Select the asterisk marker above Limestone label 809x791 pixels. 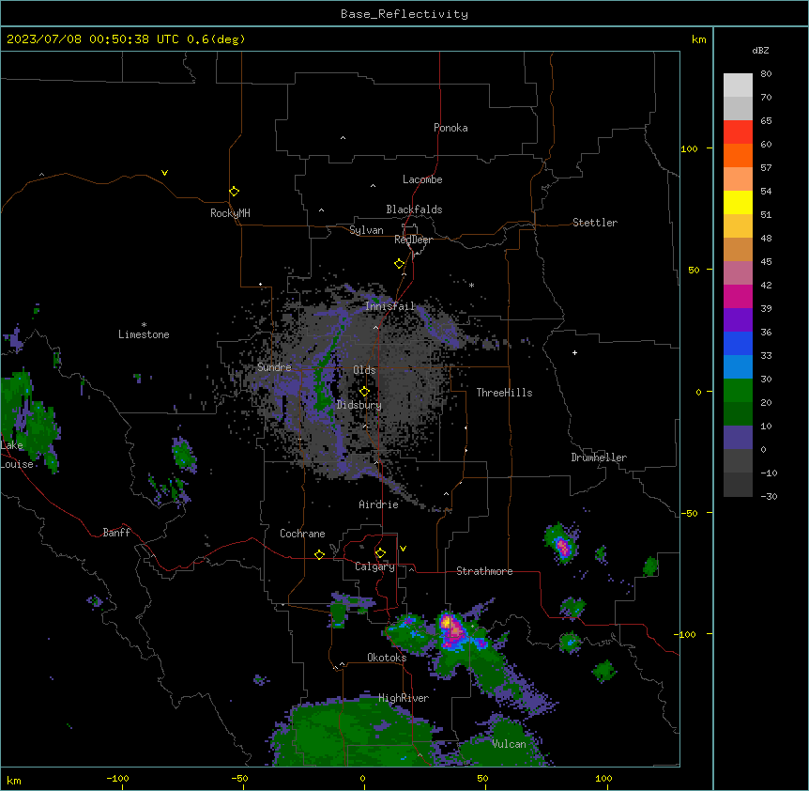[144, 325]
